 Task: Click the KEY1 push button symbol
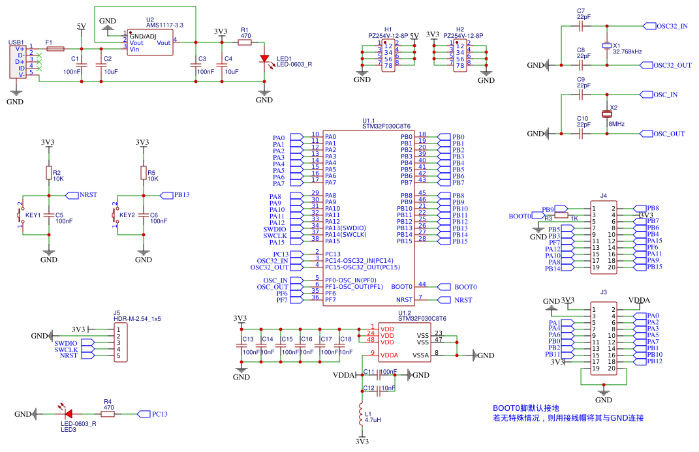coord(20,215)
